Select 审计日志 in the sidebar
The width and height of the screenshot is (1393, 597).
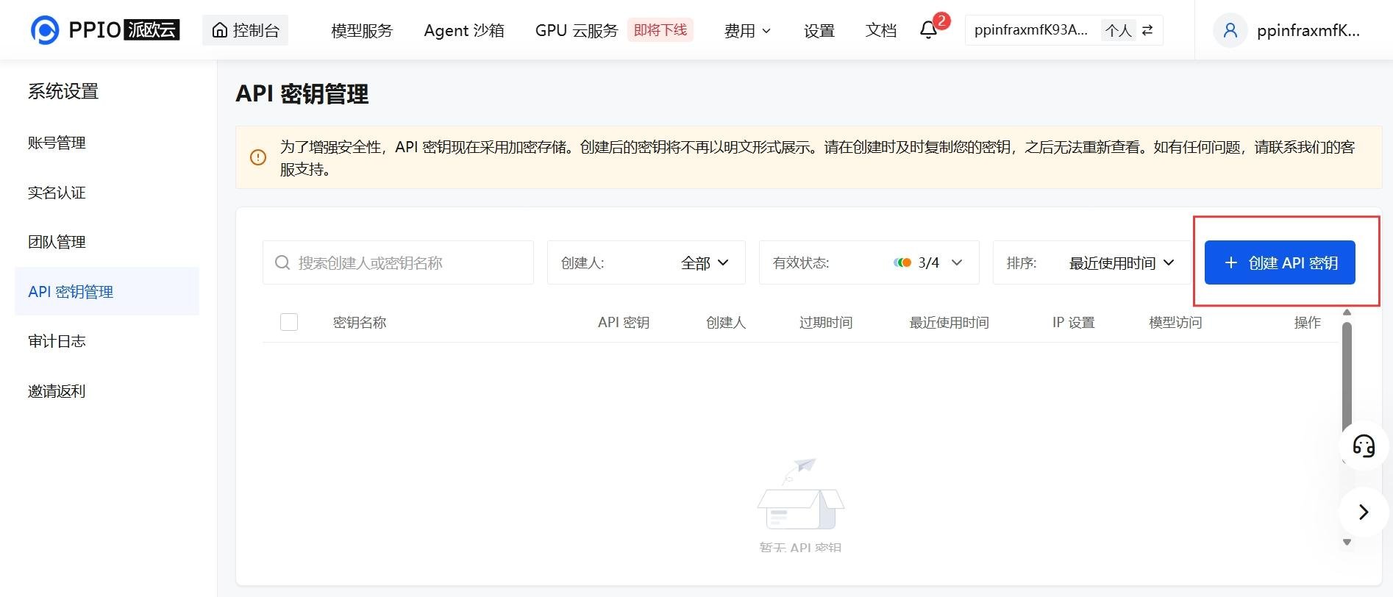57,341
